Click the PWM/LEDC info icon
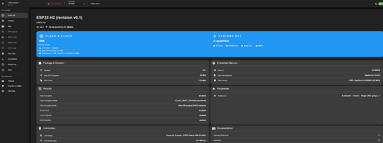 coord(379,96)
